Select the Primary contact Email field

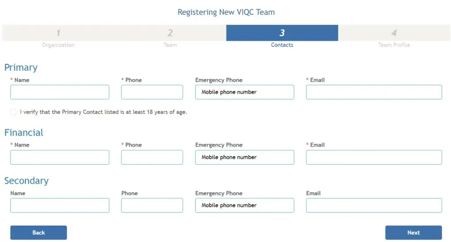coord(374,92)
